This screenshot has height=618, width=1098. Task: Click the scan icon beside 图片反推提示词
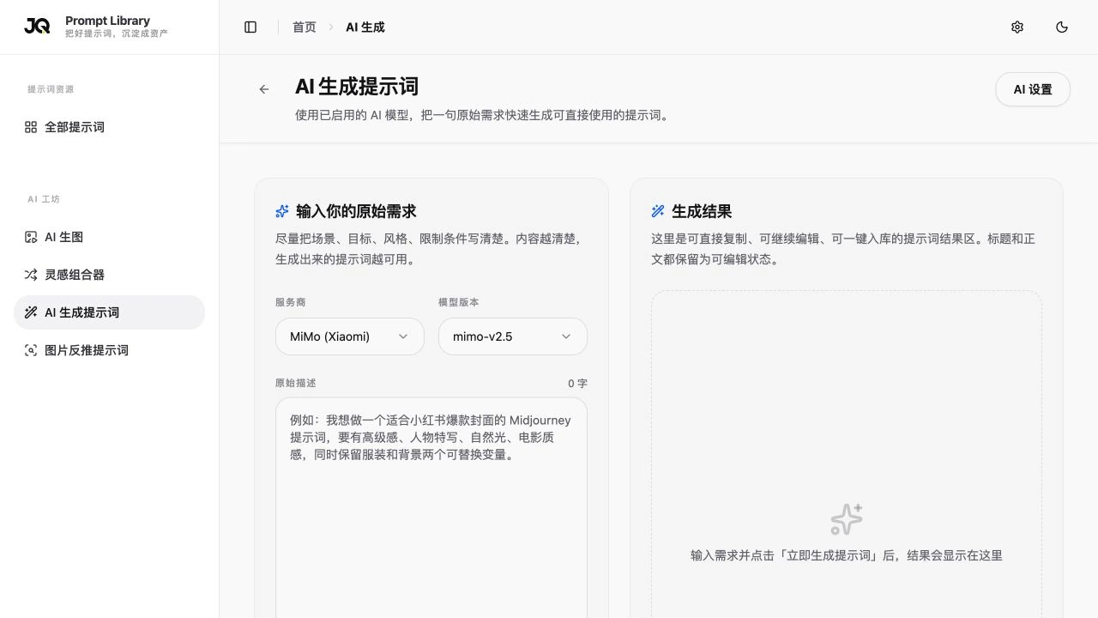[31, 350]
